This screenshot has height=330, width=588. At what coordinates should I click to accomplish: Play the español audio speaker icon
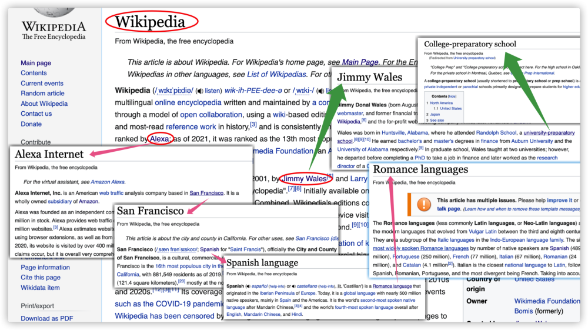tap(248, 286)
